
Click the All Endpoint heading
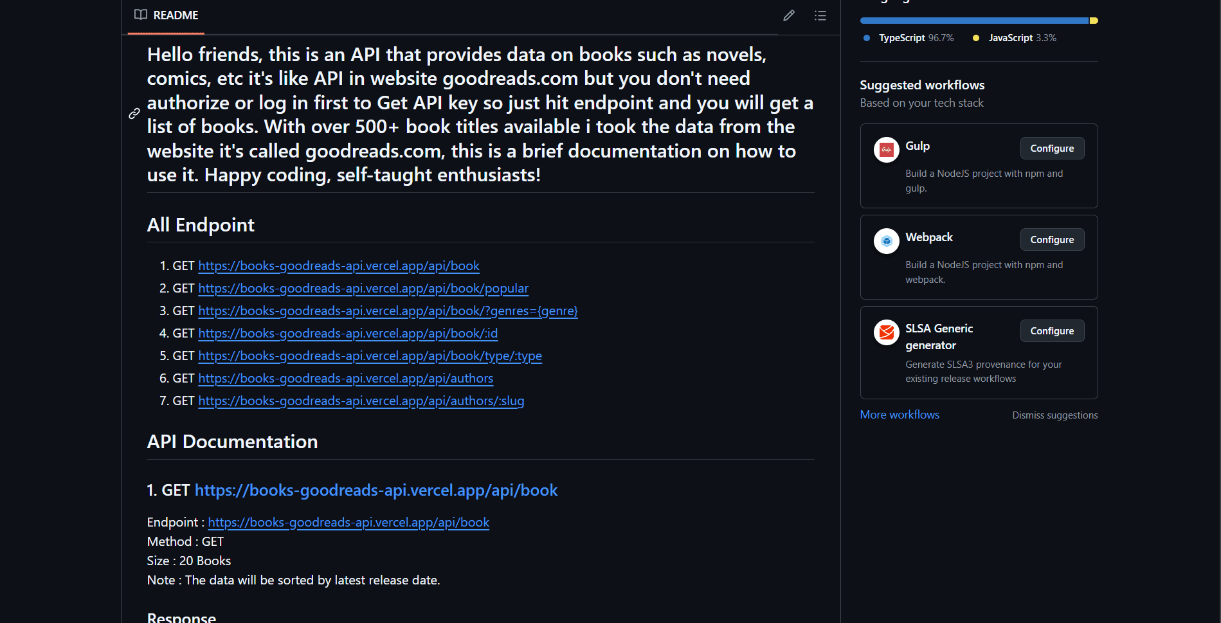pos(201,225)
